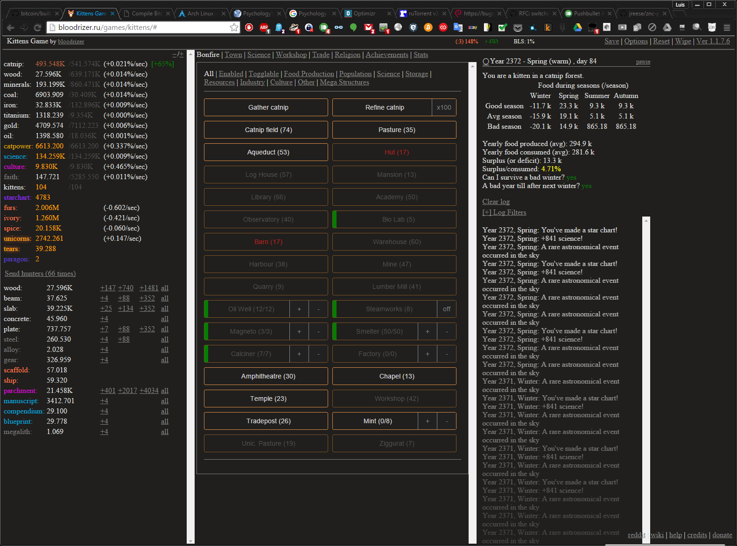Viewport: 737px width, 546px height.
Task: Click the orange Bitcoin extension icon
Action: pos(428,28)
